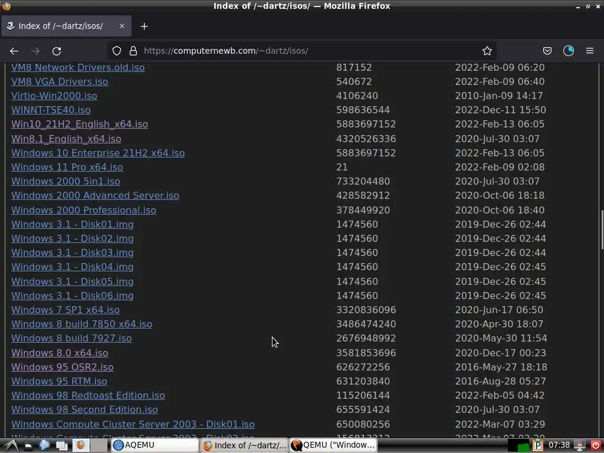Select Firefox Index task in taskbar
The height and width of the screenshot is (453, 604).
(244, 445)
